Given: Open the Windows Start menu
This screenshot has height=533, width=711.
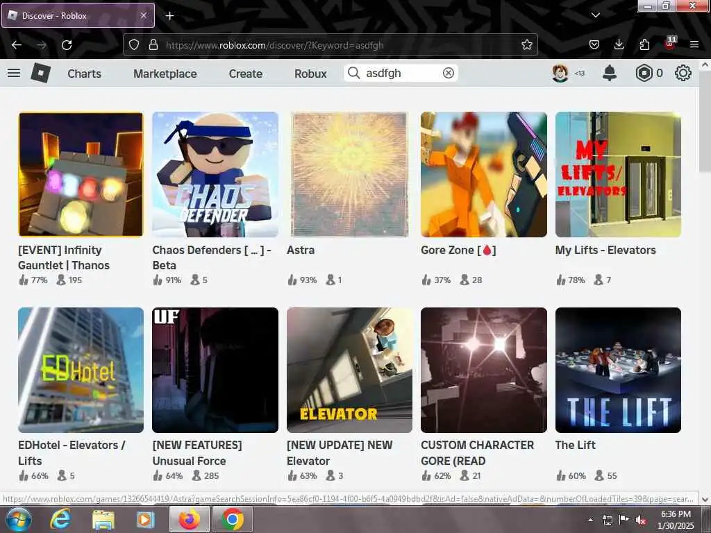Looking at the screenshot, I should click(x=18, y=519).
